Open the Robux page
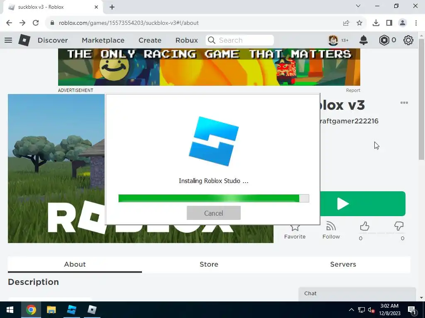Viewport: 425px width, 318px height. 186,40
